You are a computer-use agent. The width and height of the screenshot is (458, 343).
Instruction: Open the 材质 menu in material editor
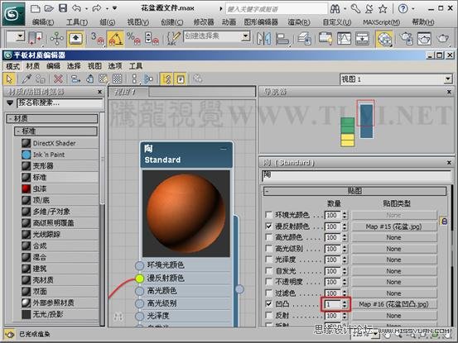[x=33, y=66]
